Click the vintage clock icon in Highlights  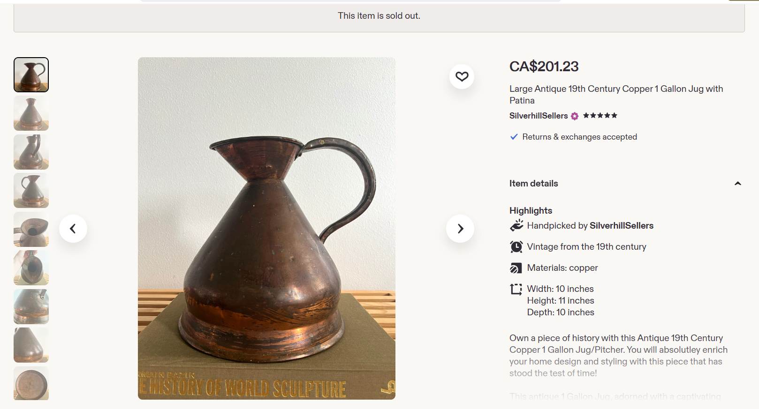point(516,247)
